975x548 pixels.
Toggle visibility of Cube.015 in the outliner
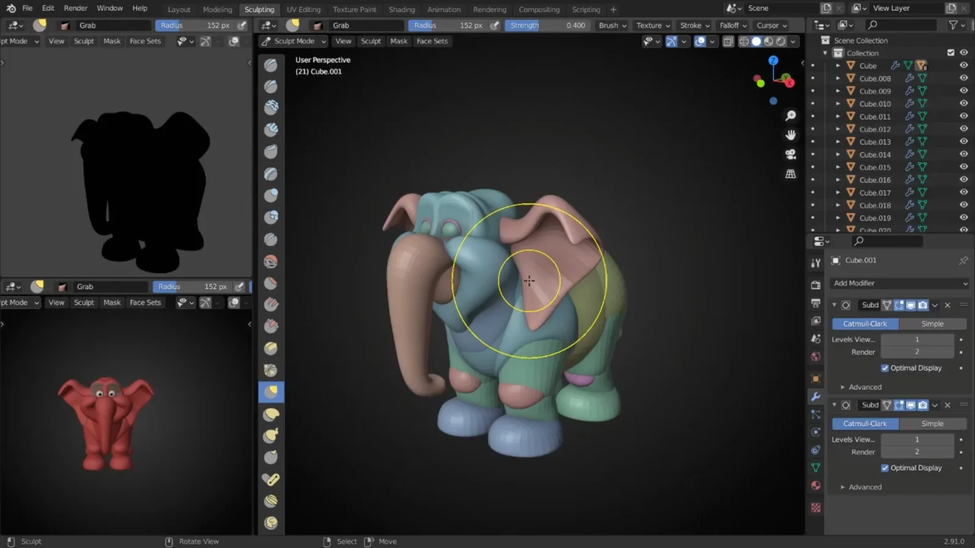tap(963, 167)
